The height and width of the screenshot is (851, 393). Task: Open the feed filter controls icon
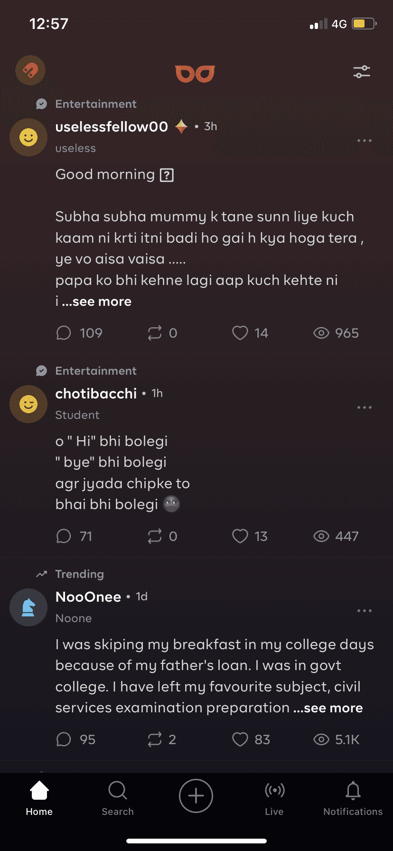[x=362, y=72]
